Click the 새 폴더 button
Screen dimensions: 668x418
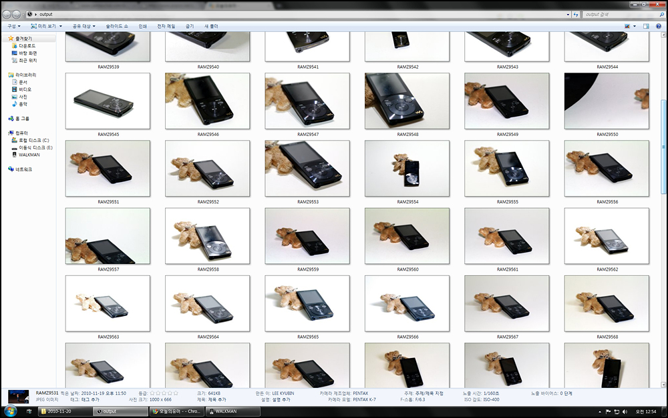211,26
